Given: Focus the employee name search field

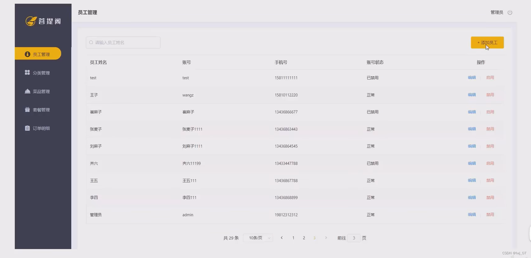Looking at the screenshot, I should [x=123, y=43].
